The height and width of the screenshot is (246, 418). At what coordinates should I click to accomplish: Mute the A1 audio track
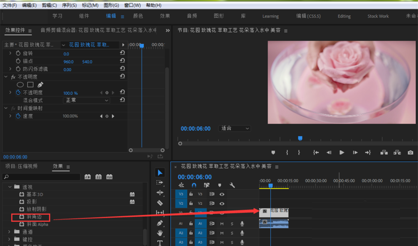point(222,224)
